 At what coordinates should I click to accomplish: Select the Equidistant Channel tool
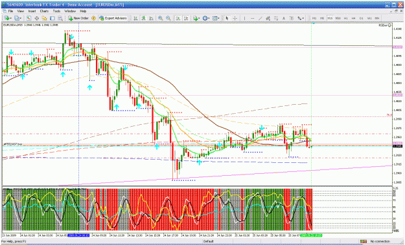pyautogui.click(x=268, y=18)
